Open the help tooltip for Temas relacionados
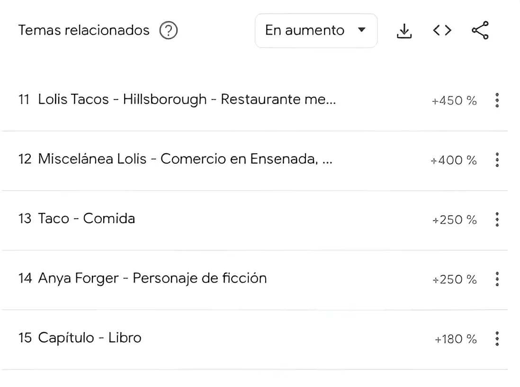 (x=168, y=30)
